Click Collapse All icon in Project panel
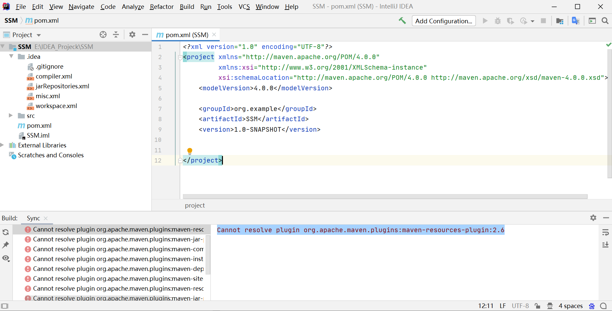This screenshot has width=612, height=311. click(x=116, y=34)
